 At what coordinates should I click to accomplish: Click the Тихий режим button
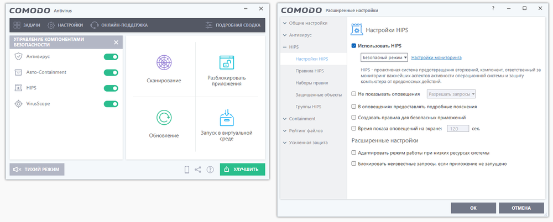pyautogui.click(x=37, y=170)
